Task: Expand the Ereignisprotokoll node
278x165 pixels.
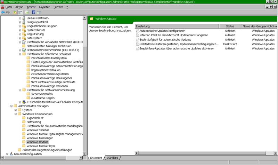Action: click(20, 22)
